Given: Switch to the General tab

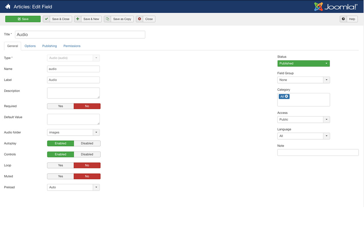Looking at the screenshot, I should click(13, 46).
